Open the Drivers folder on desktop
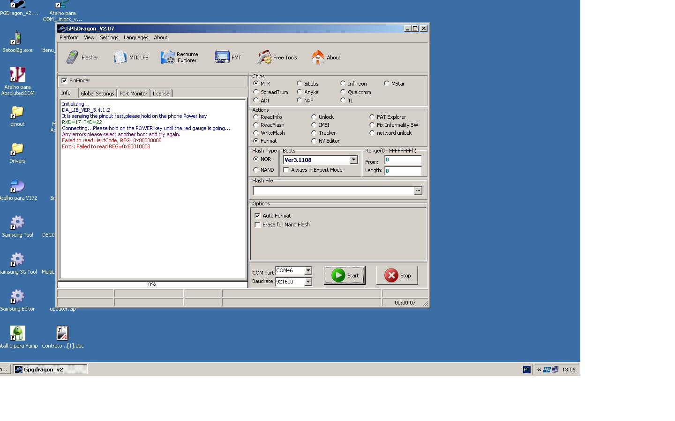 pyautogui.click(x=17, y=153)
